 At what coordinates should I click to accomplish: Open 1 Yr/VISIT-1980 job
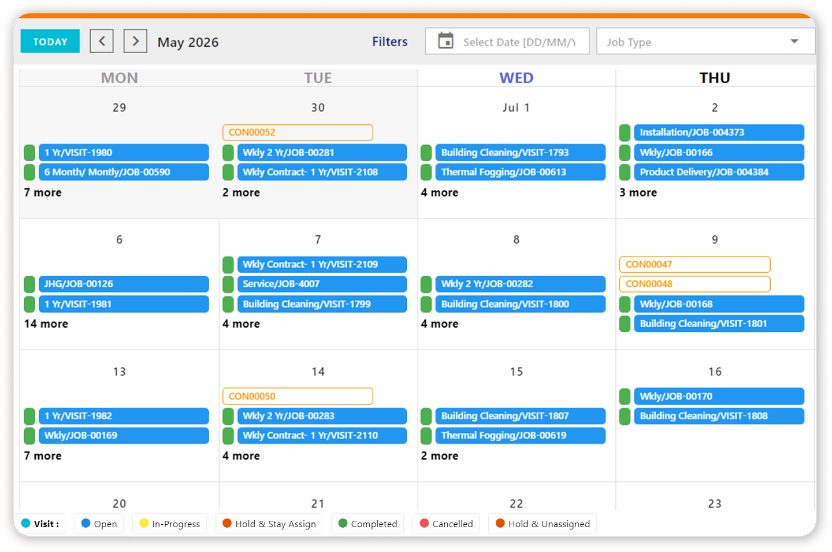(124, 153)
